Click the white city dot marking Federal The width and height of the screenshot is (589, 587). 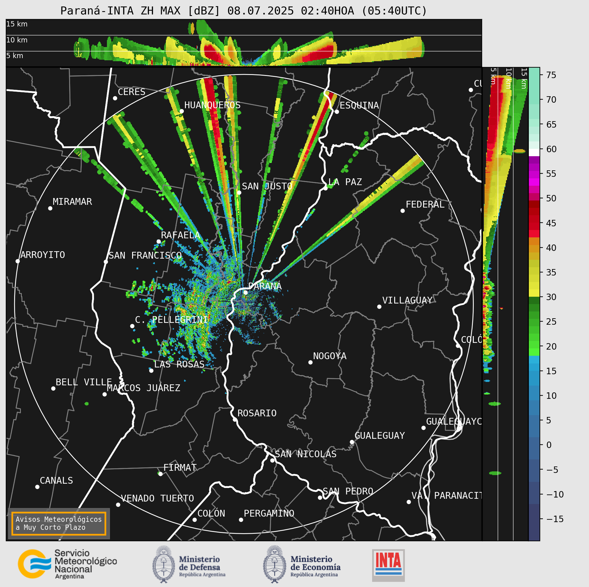tap(402, 211)
